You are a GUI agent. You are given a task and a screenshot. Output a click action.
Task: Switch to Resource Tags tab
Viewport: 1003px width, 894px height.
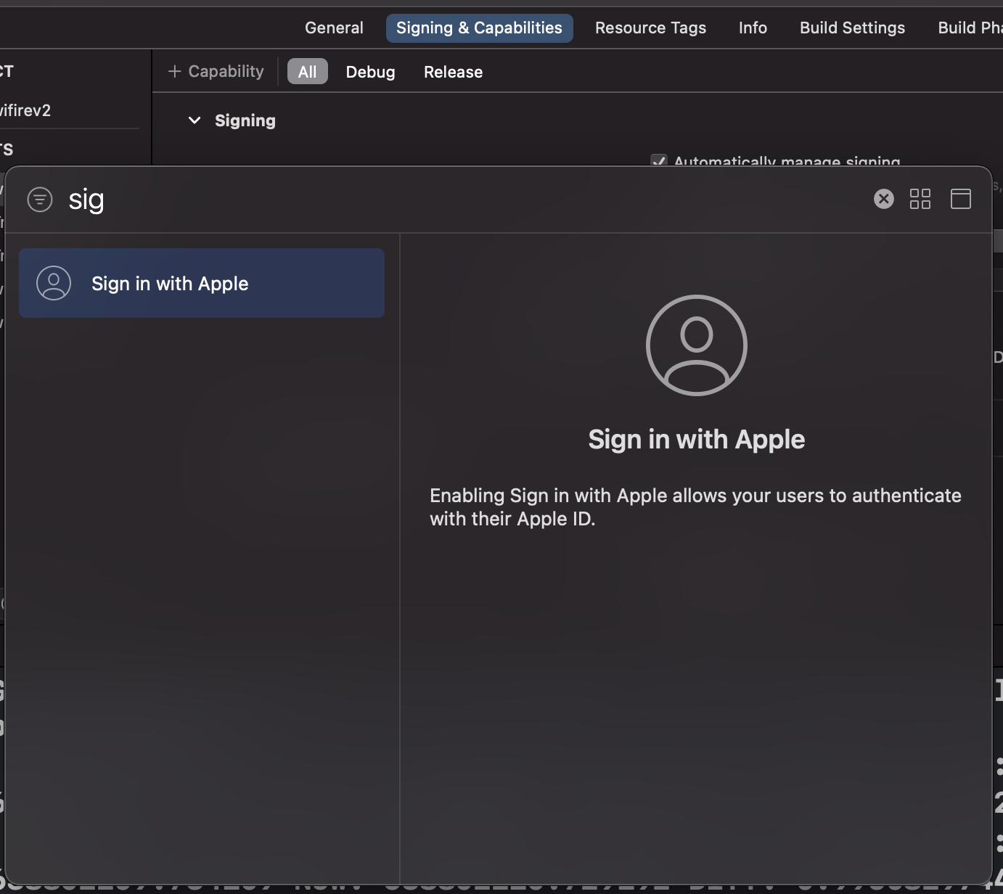click(x=650, y=28)
